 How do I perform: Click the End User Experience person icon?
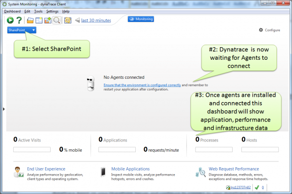pyautogui.click(x=18, y=172)
